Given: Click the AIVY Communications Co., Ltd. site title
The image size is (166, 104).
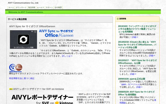Looking at the screenshot, I should tap(23, 3).
